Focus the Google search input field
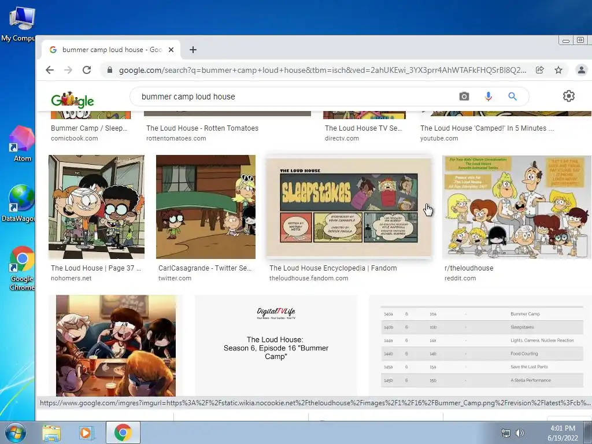Image resolution: width=592 pixels, height=444 pixels. pyautogui.click(x=294, y=97)
